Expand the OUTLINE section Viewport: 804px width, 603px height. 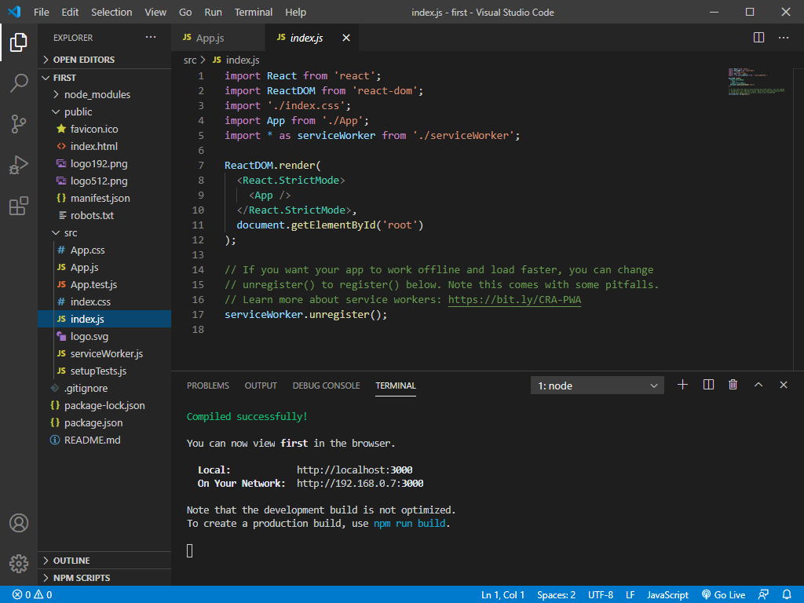(104, 561)
